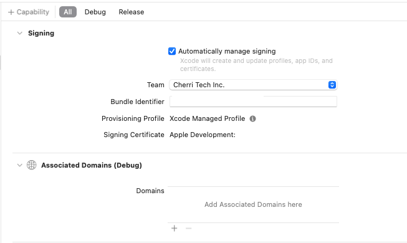
Task: Switch to the Release tab
Action: click(132, 12)
